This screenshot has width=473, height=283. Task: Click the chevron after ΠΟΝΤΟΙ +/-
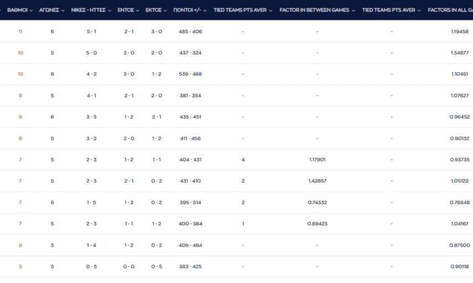click(x=205, y=10)
